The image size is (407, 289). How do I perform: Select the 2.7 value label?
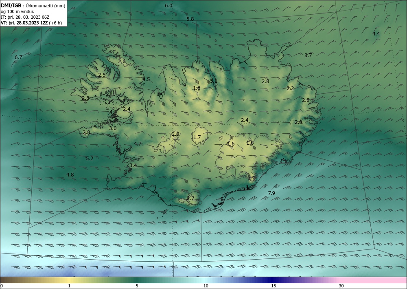190,198
